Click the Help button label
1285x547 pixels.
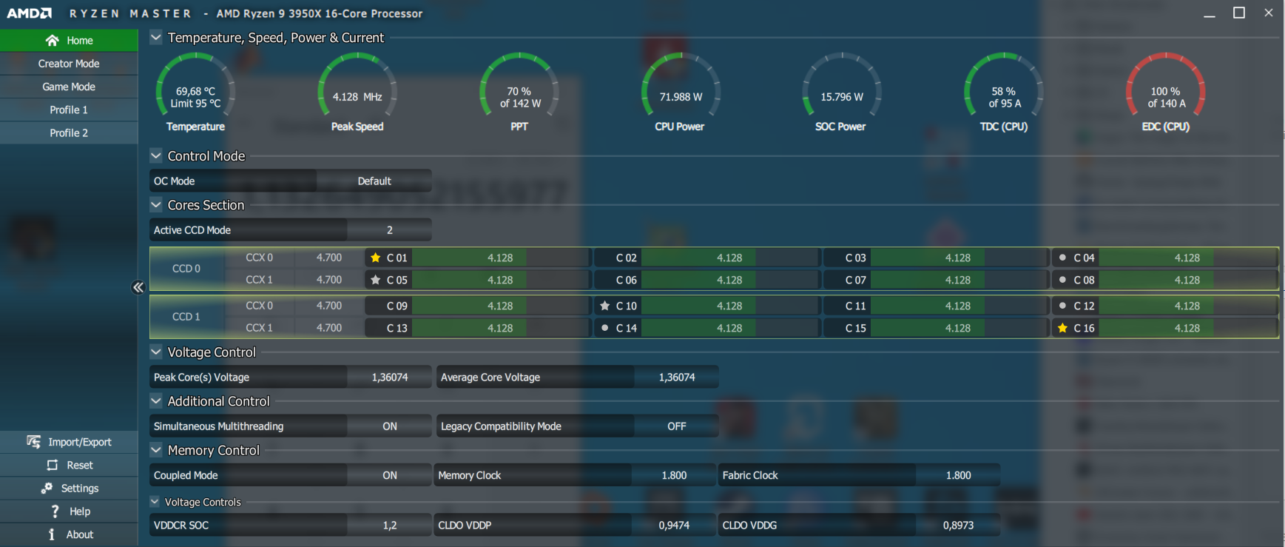[80, 511]
